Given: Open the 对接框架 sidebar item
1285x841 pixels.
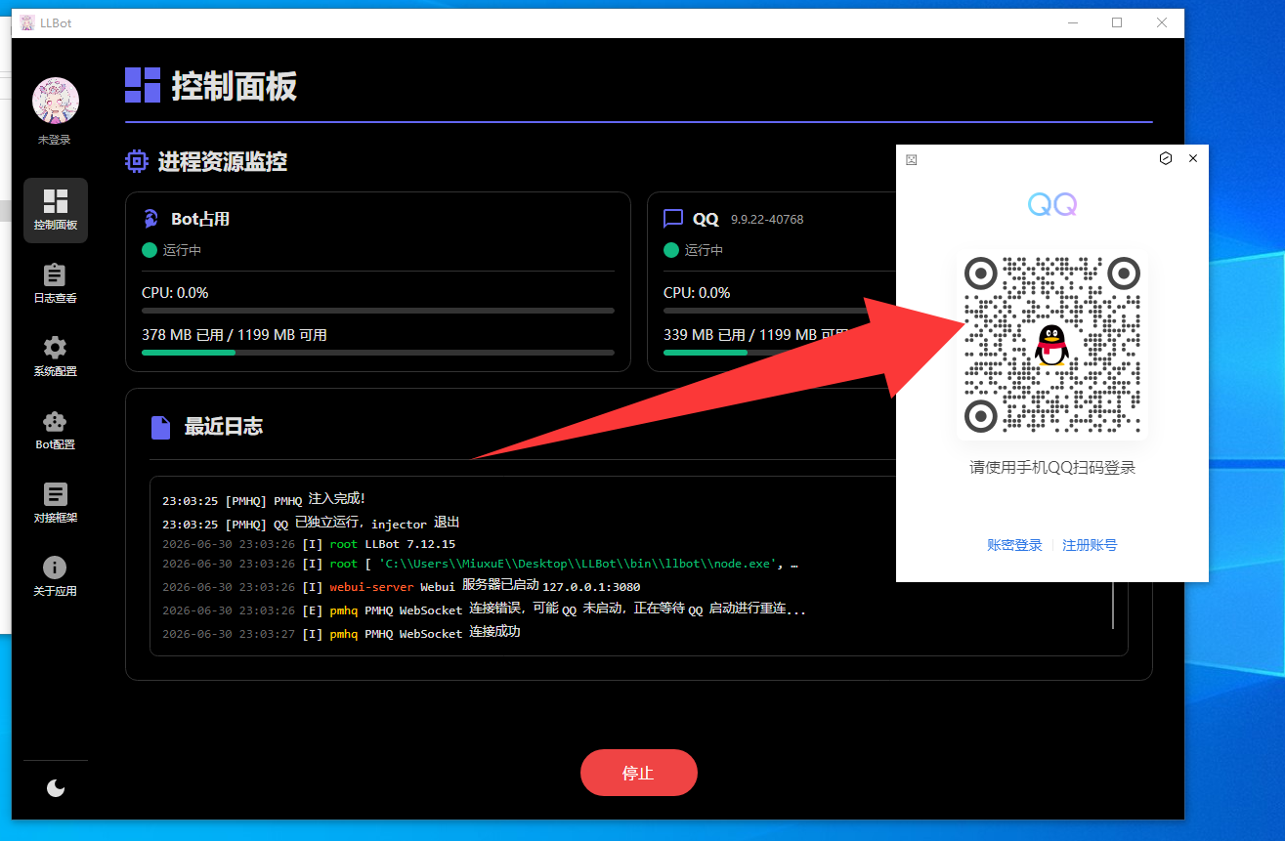Looking at the screenshot, I should 56,503.
